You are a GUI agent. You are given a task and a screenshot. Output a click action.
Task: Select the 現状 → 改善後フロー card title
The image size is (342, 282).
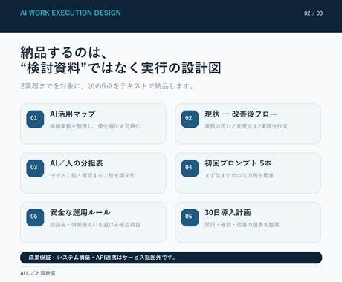click(x=241, y=114)
